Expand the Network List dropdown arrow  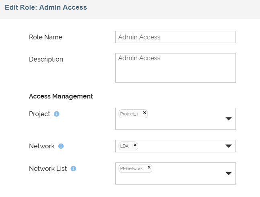click(x=228, y=174)
